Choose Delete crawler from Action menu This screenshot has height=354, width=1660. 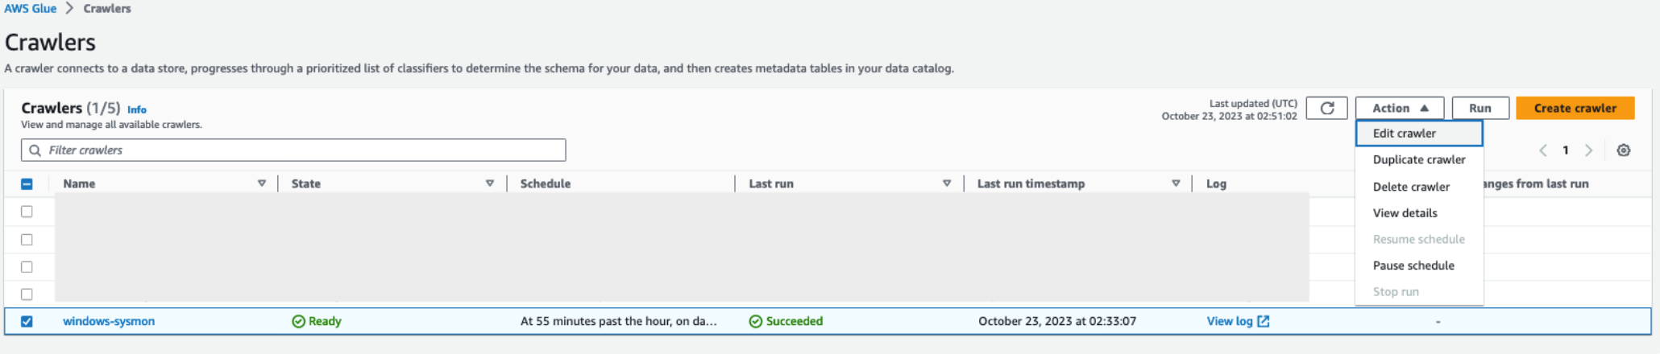pos(1419,187)
